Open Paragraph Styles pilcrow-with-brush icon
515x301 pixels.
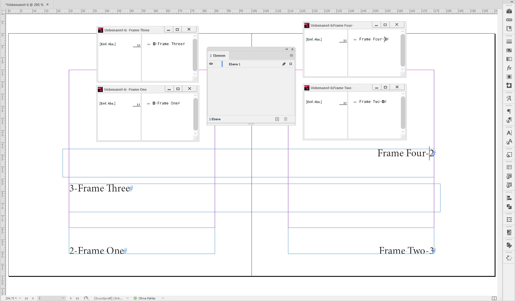click(x=509, y=120)
